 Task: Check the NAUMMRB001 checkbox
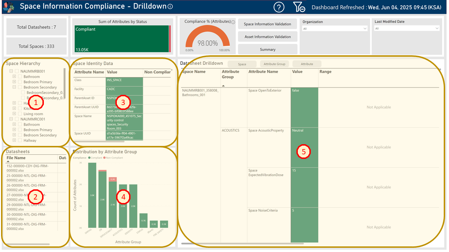pos(17,71)
